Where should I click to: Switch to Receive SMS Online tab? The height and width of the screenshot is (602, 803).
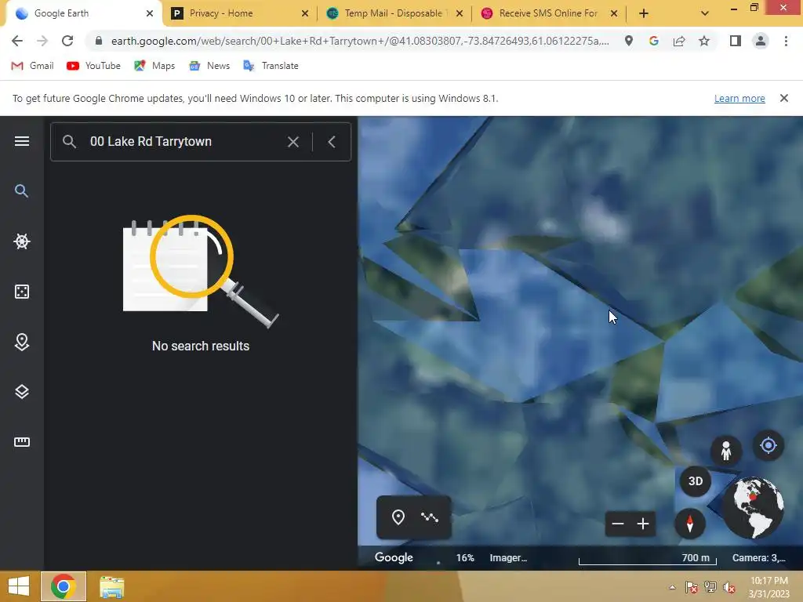548,13
